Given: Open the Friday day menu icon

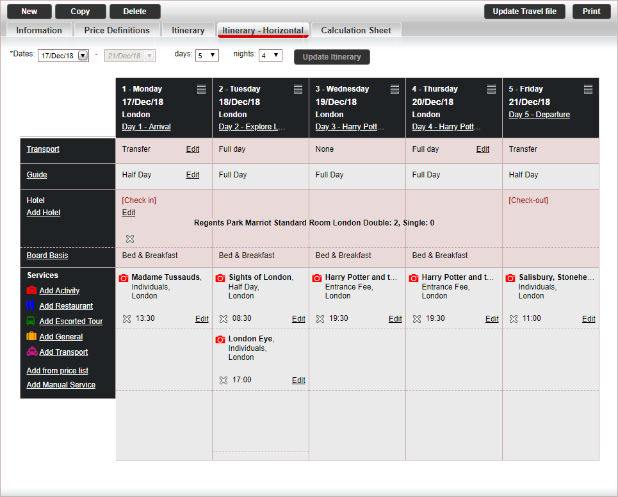Looking at the screenshot, I should tap(588, 89).
